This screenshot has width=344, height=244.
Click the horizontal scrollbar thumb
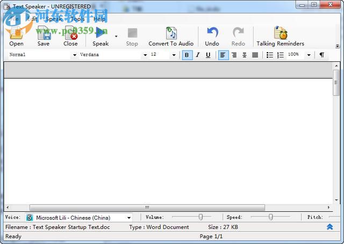147,207
